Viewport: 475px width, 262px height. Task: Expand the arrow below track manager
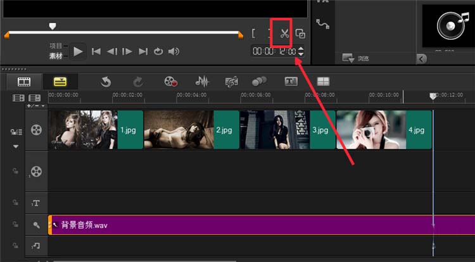pyautogui.click(x=16, y=146)
